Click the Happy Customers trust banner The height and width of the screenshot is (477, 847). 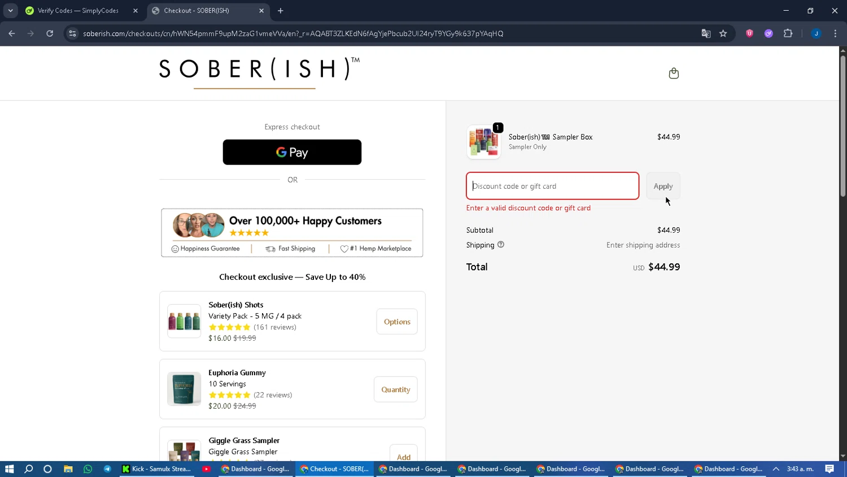coord(292,233)
